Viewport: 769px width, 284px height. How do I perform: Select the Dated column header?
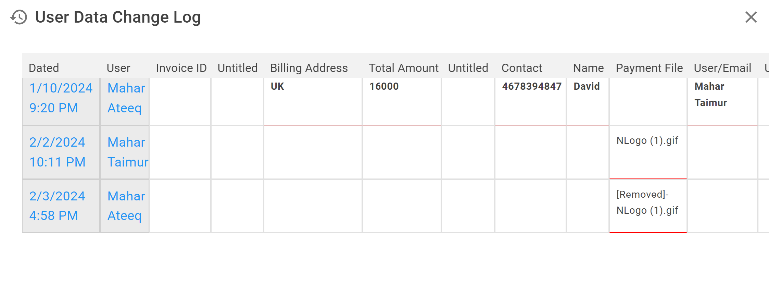click(x=44, y=68)
